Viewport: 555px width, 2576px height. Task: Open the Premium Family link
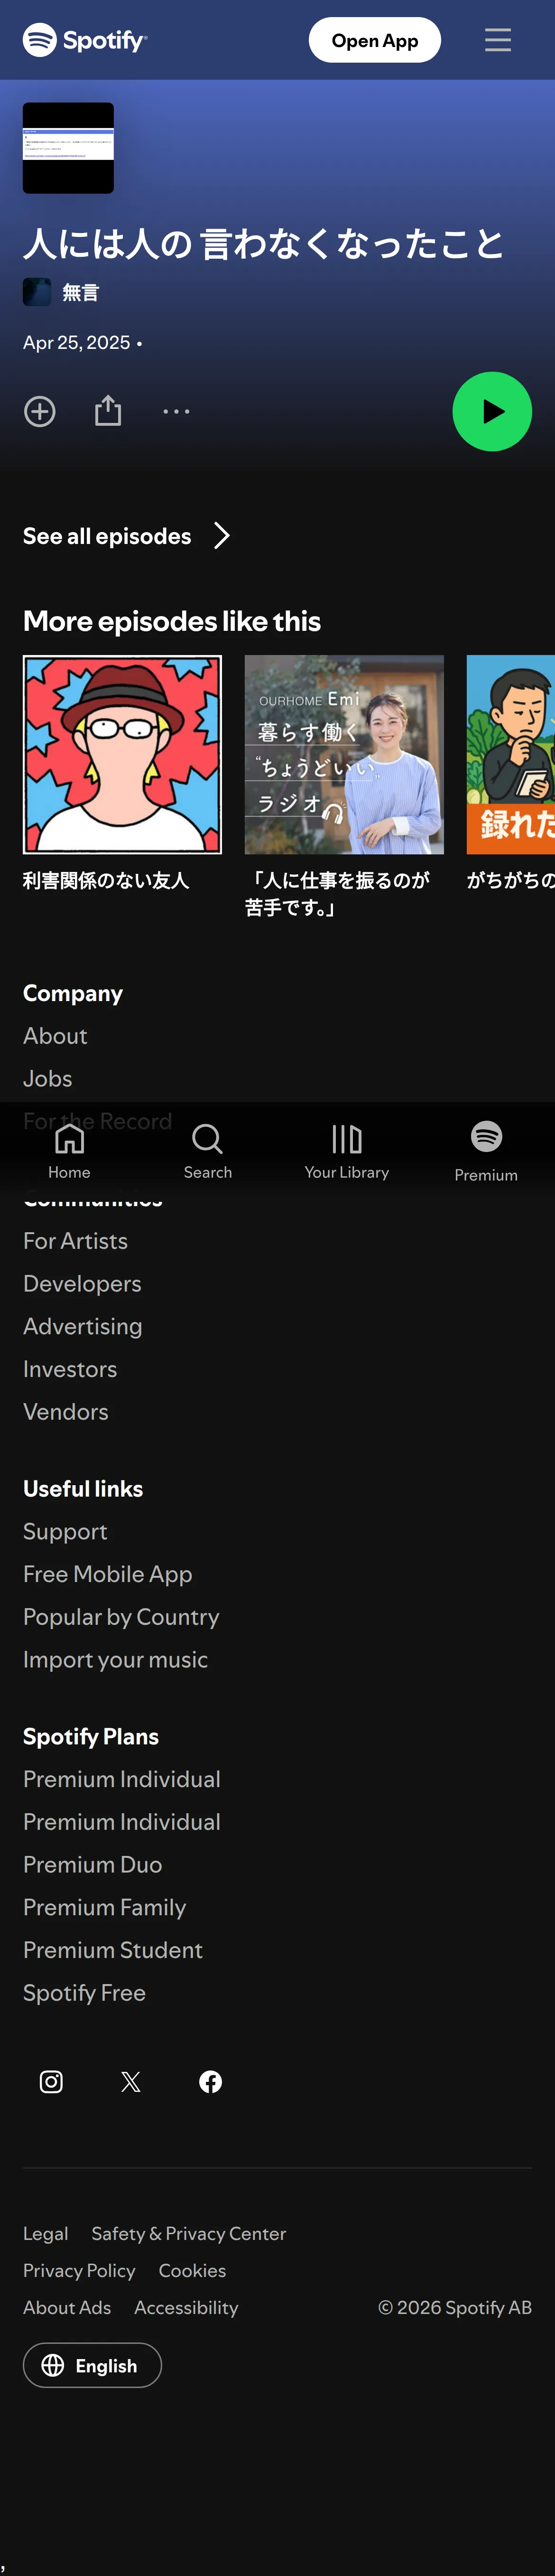pos(105,1907)
